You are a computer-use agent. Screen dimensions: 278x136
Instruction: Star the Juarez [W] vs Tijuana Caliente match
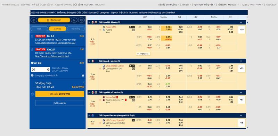tap(100, 100)
